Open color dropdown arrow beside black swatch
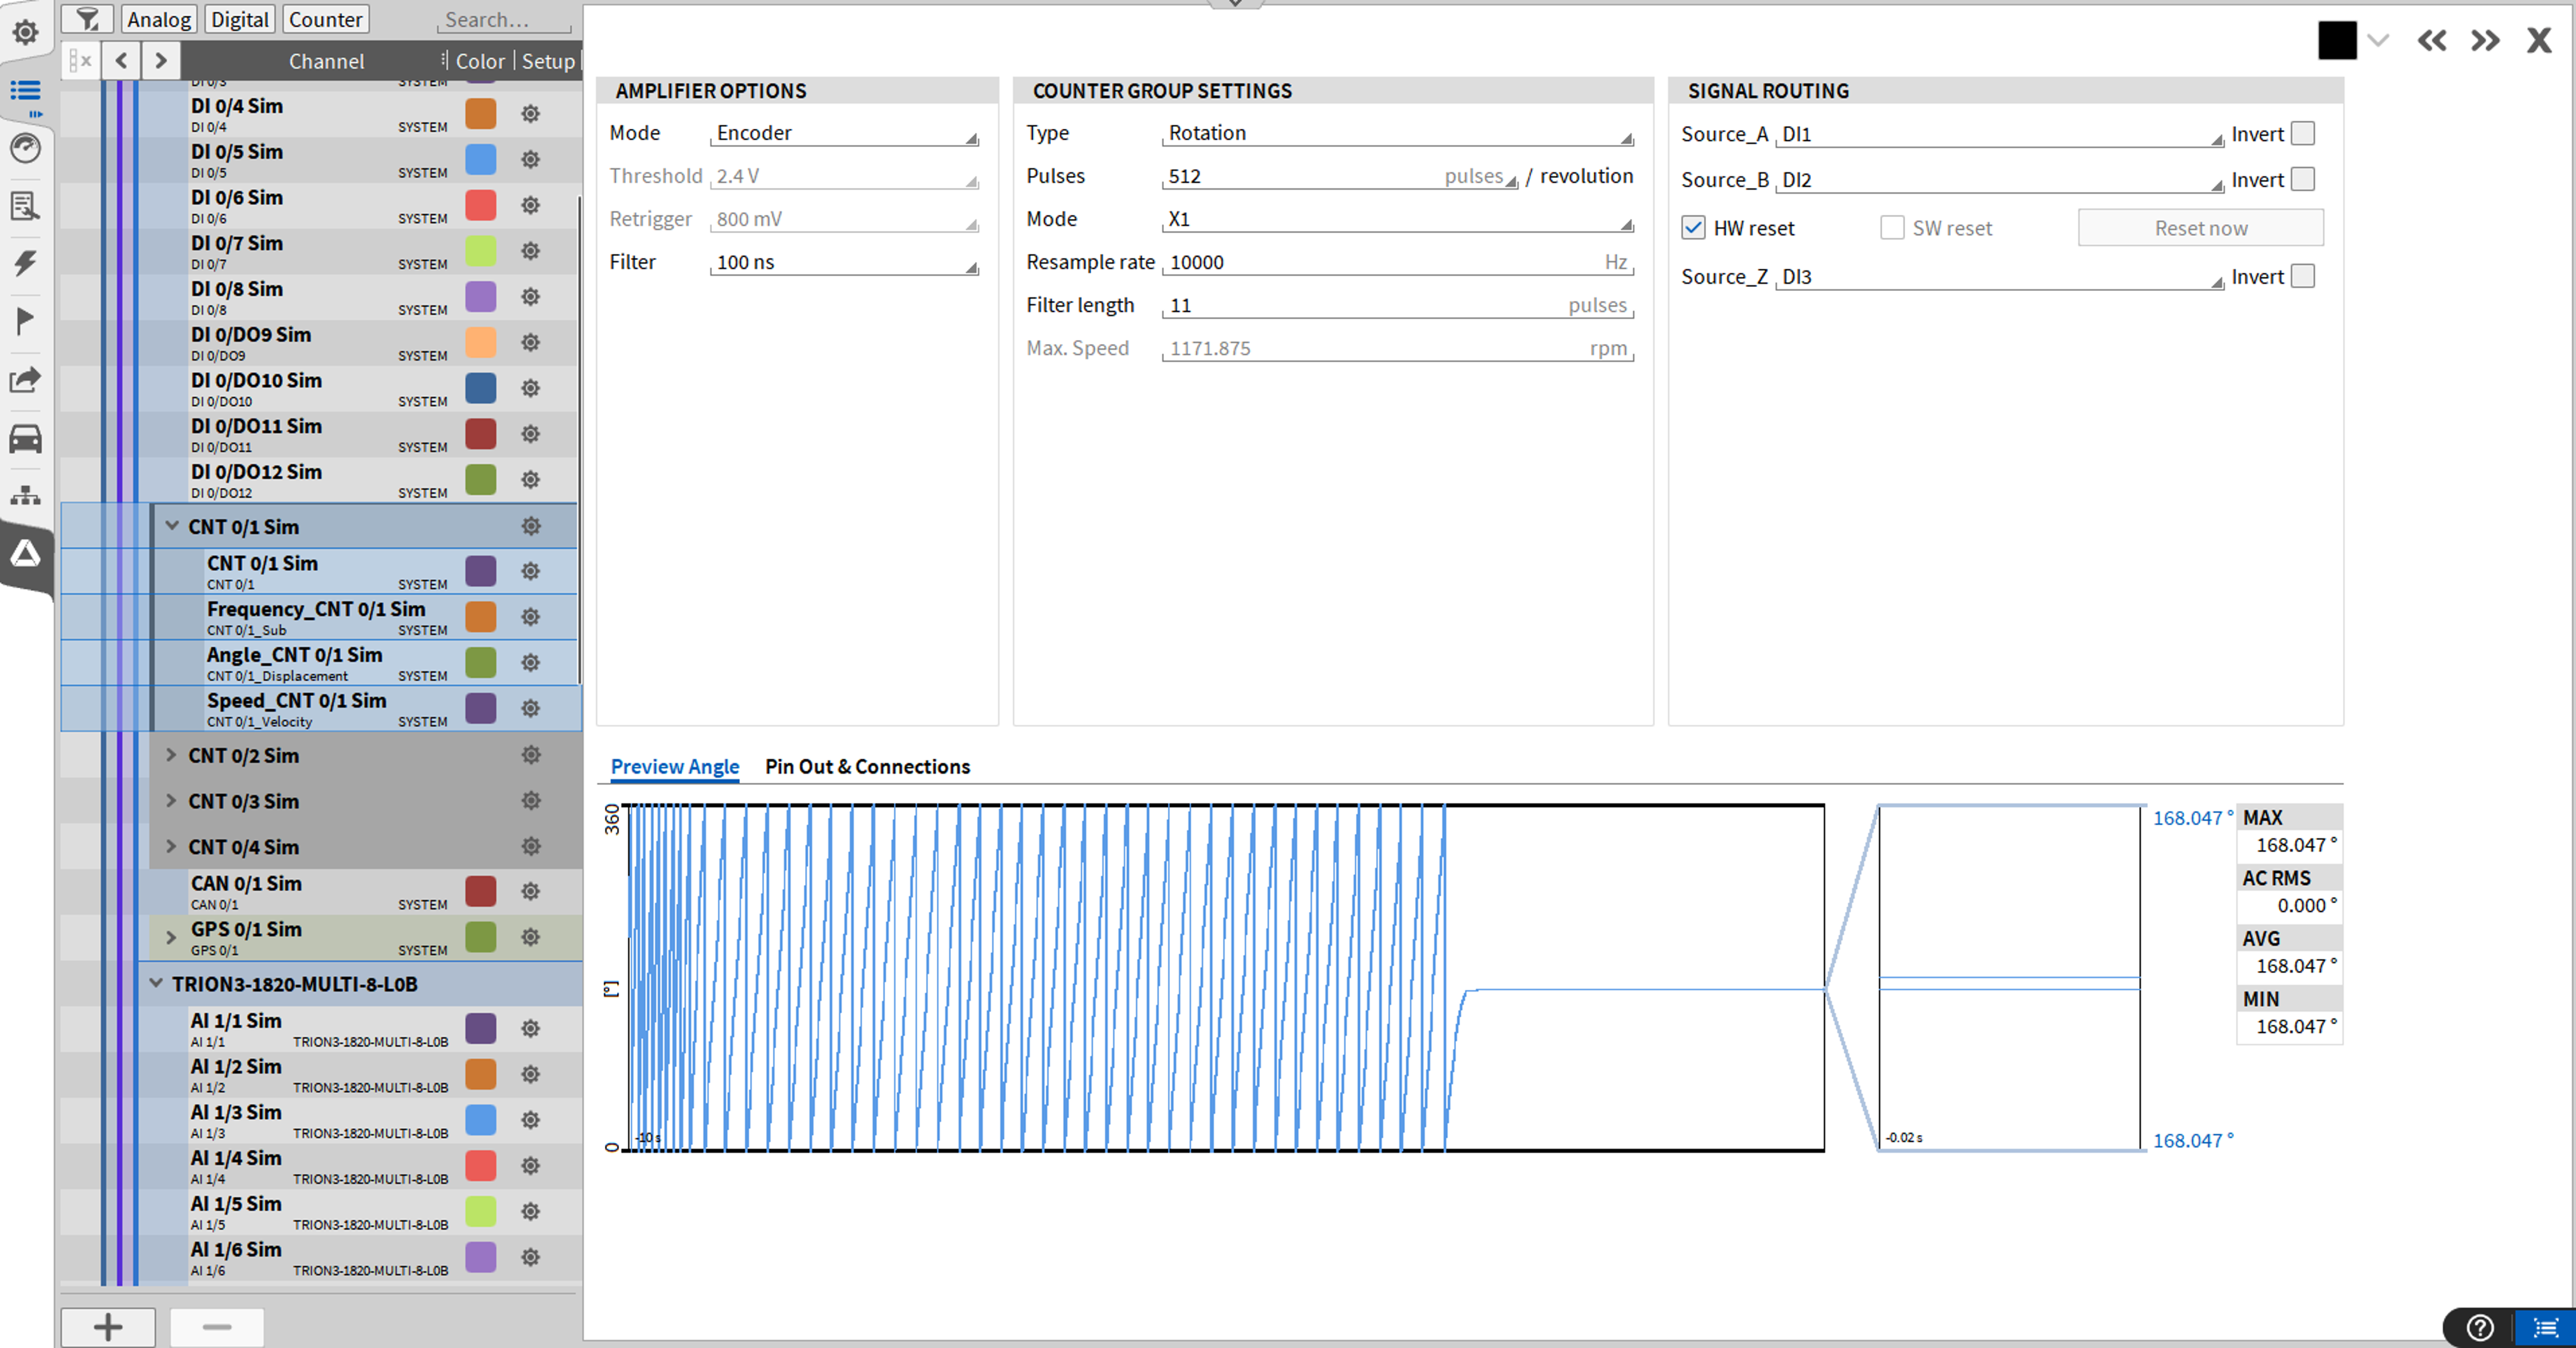The image size is (2576, 1348). (2379, 40)
